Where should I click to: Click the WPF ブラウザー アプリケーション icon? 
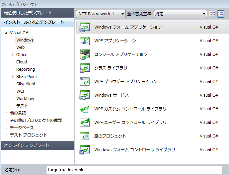85,82
